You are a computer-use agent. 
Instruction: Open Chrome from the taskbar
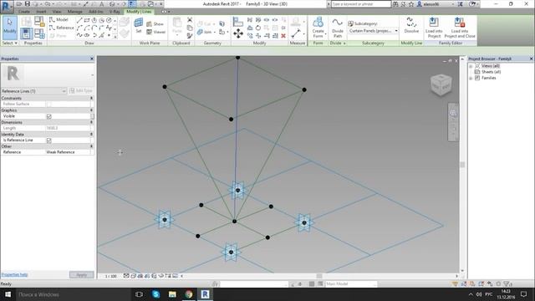(x=189, y=294)
